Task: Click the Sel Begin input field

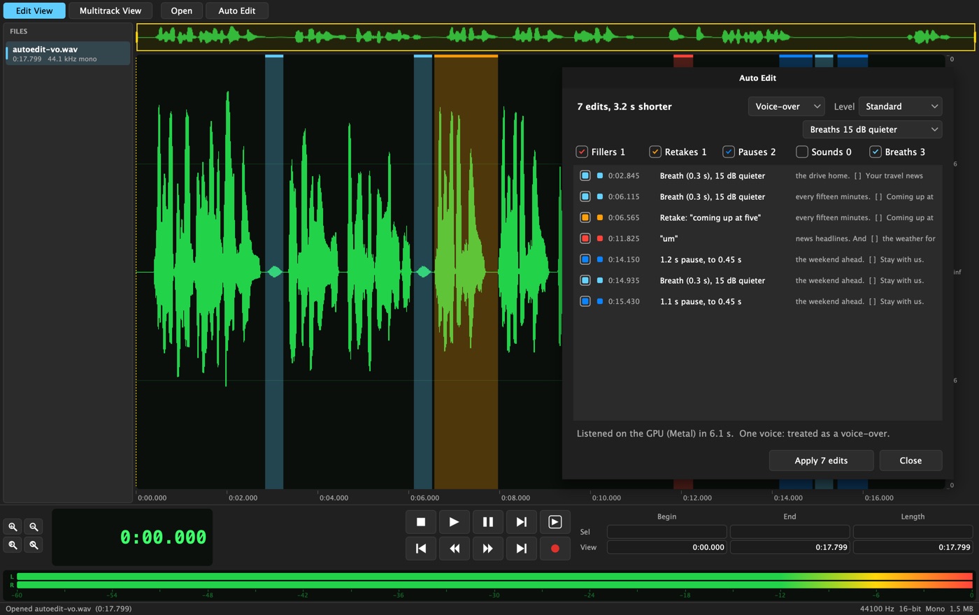Action: pyautogui.click(x=666, y=532)
